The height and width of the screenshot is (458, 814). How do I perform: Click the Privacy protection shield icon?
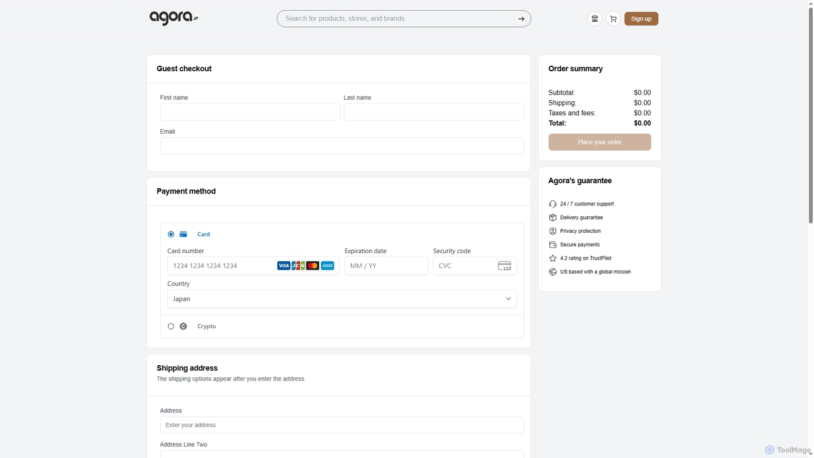[553, 231]
